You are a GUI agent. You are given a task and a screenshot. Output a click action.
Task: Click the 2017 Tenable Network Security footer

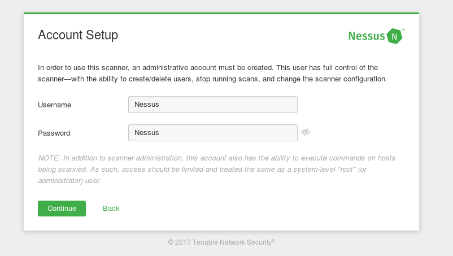pyautogui.click(x=221, y=242)
